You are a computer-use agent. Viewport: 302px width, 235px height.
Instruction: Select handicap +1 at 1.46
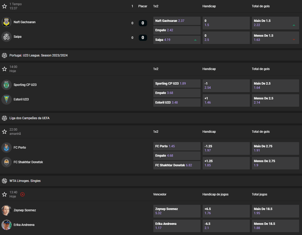coord(226,100)
